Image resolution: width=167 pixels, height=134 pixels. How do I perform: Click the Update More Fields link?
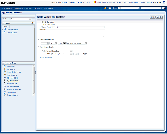pyautogui.click(x=46, y=58)
